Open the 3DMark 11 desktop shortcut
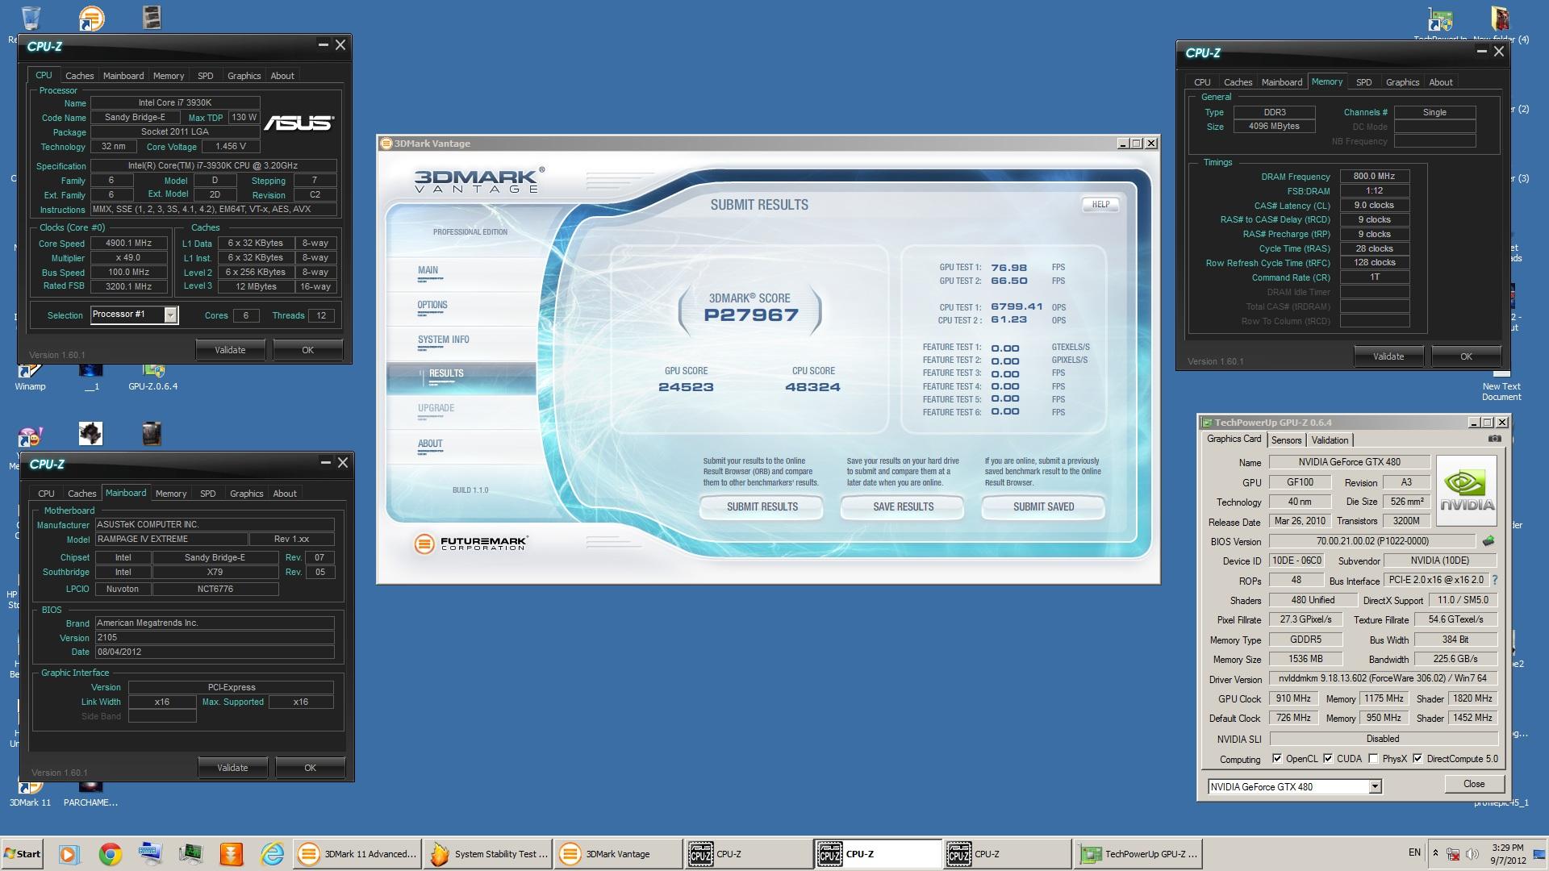The height and width of the screenshot is (871, 1549). pos(30,794)
